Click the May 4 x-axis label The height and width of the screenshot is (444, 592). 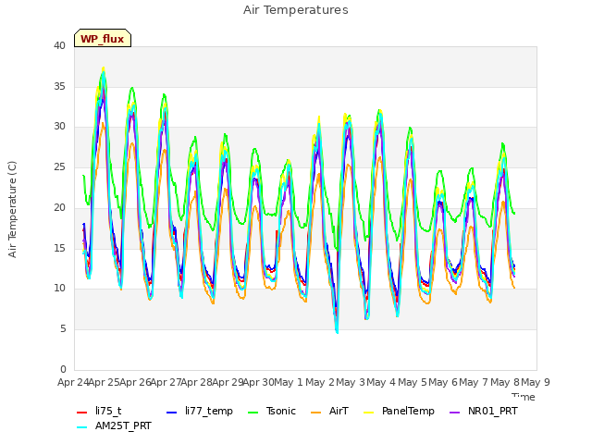(381, 382)
